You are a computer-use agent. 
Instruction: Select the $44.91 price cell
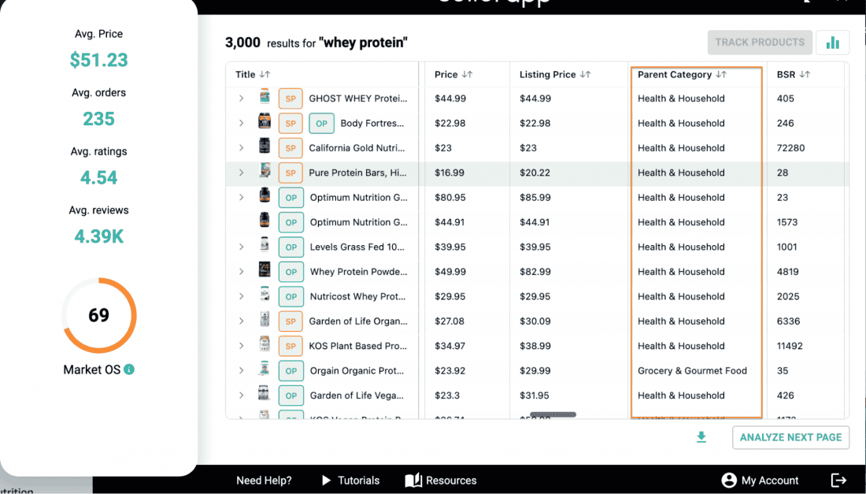coord(450,222)
